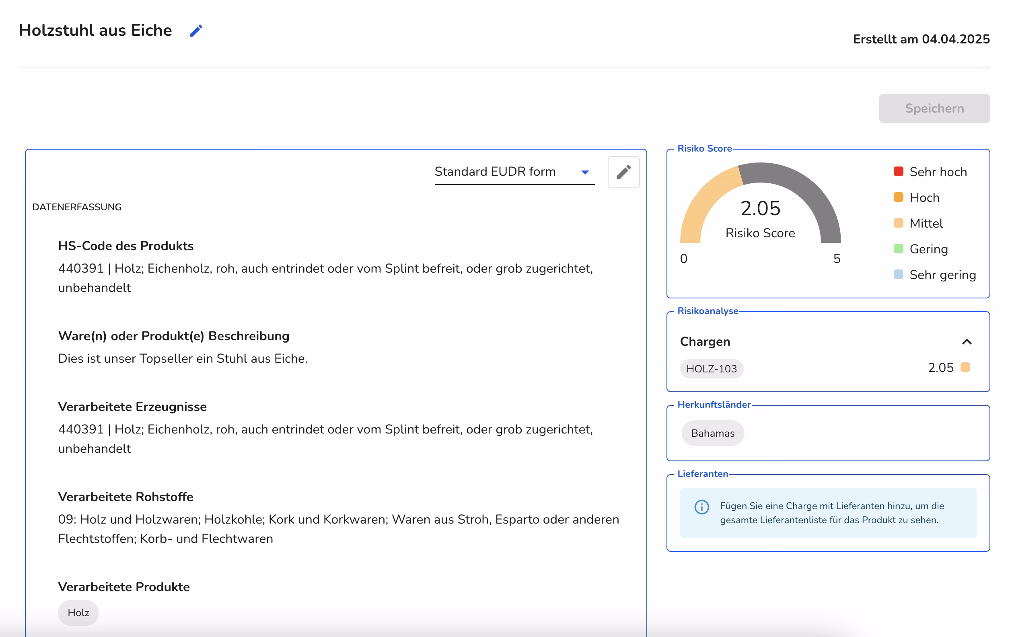Viewport: 1012px width, 637px height.
Task: Select the red Sehr hoch legend square
Action: 899,171
